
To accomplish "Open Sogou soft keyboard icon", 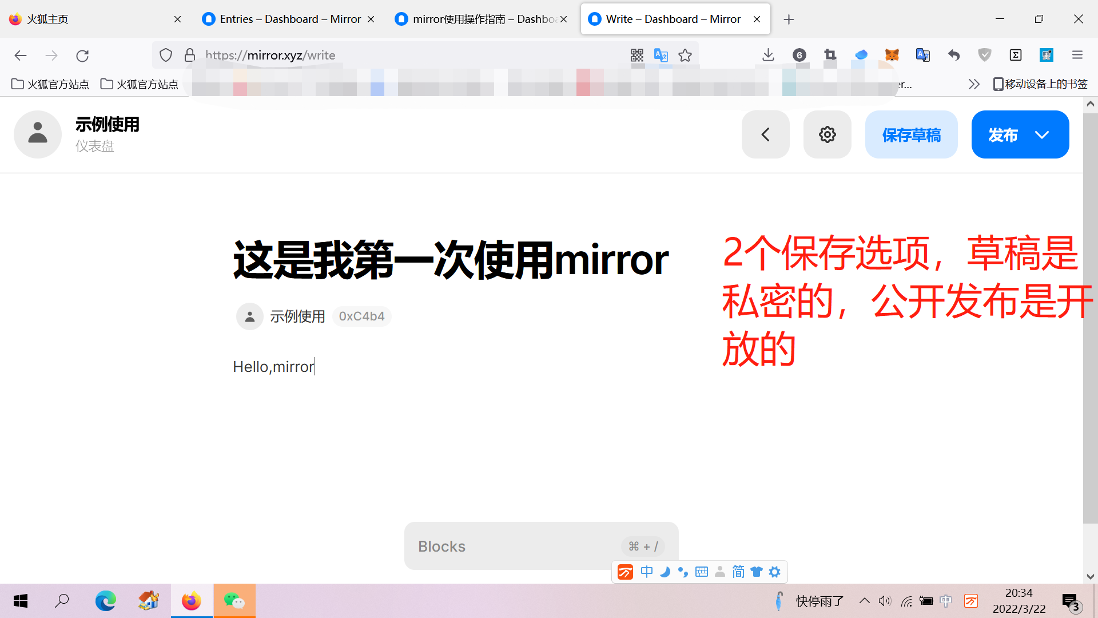I will click(701, 572).
